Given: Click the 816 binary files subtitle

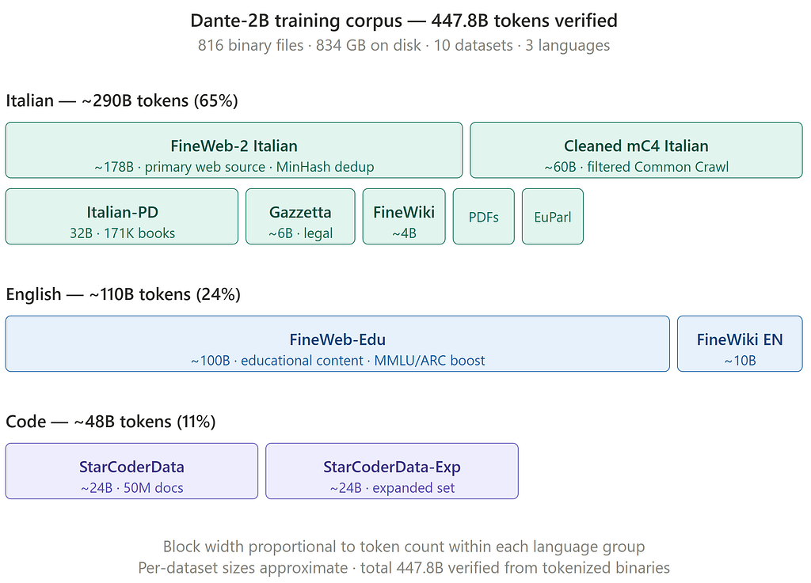Looking at the screenshot, I should (x=404, y=45).
